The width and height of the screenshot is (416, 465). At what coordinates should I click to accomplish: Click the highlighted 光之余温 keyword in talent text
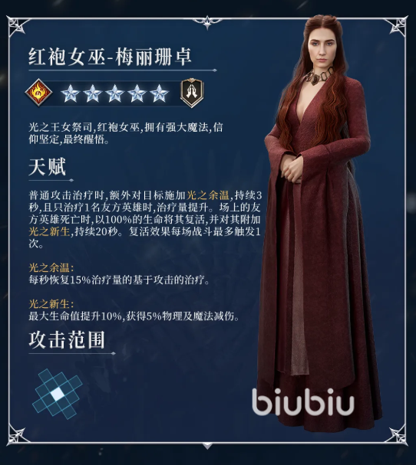(x=208, y=195)
